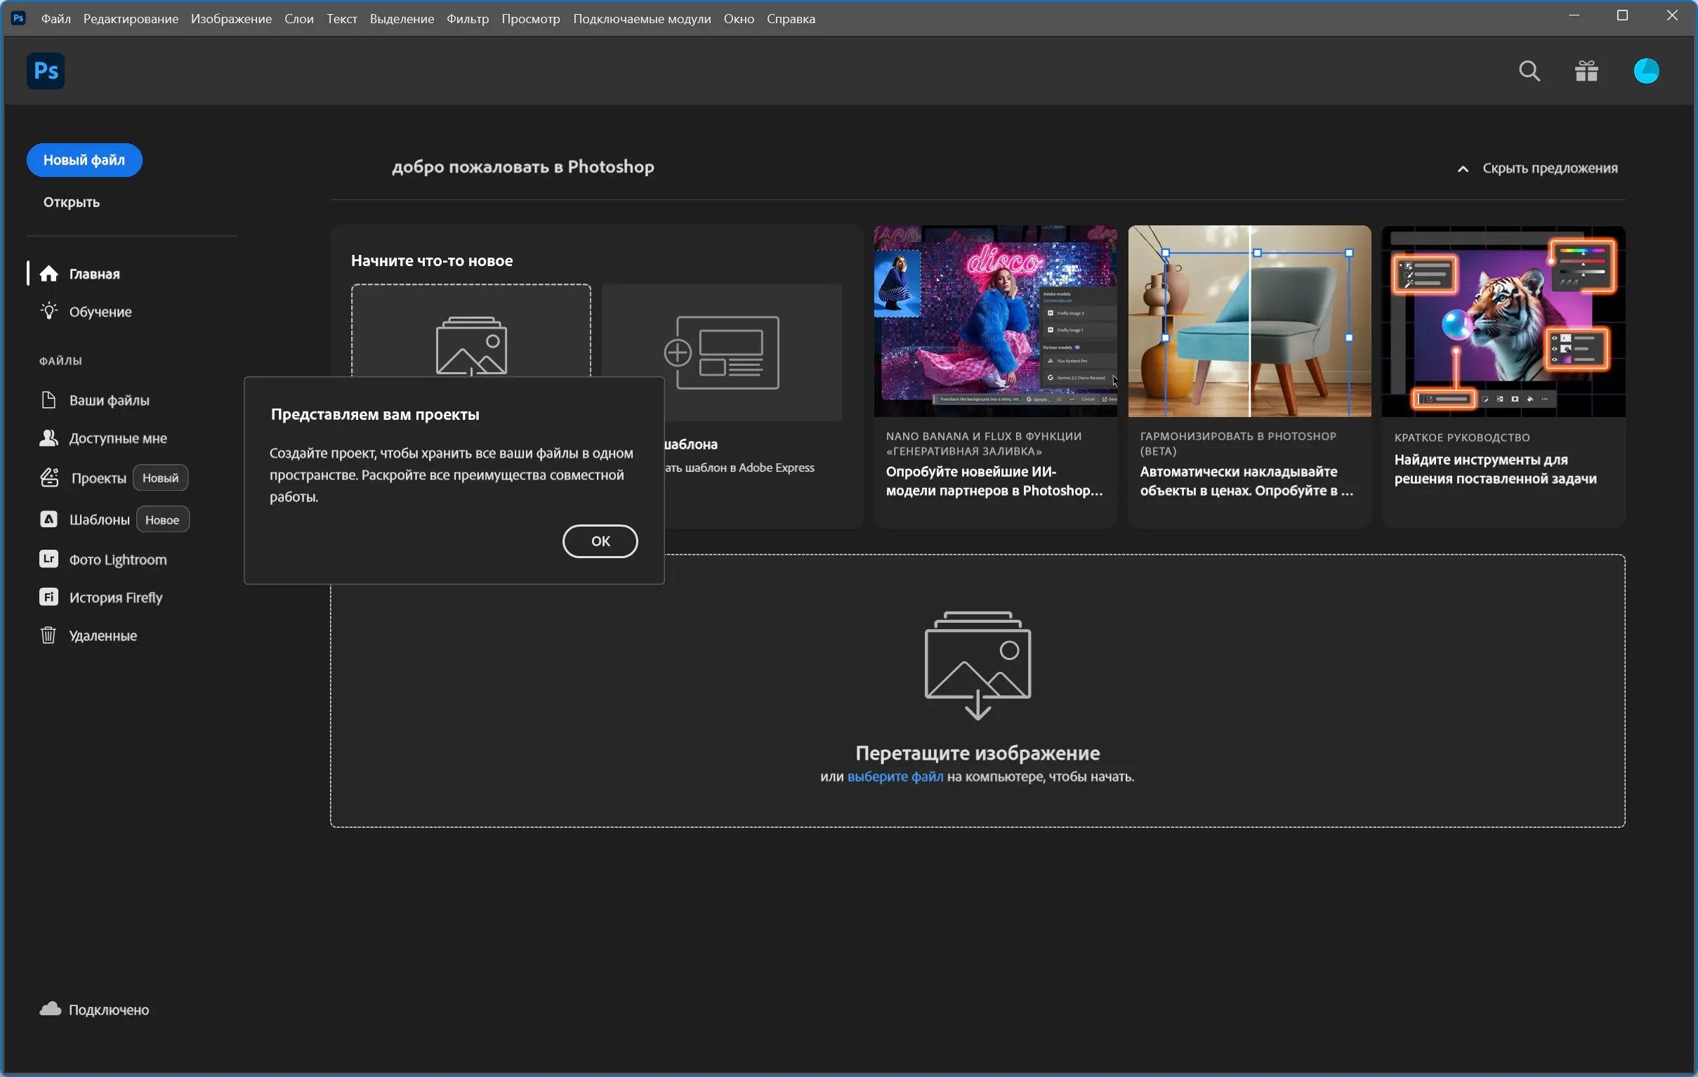The image size is (1698, 1077).
Task: Open the Выделение menu
Action: [x=402, y=19]
